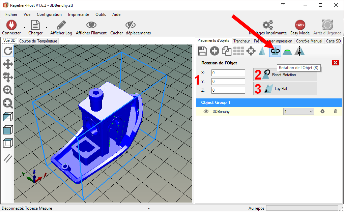Expand the Charger dropdown arrow
The width and height of the screenshot is (344, 212).
tap(47, 27)
